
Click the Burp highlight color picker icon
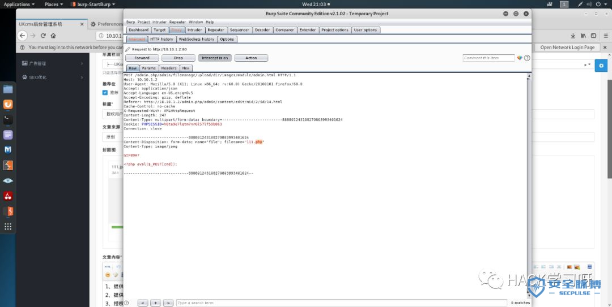pyautogui.click(x=520, y=58)
